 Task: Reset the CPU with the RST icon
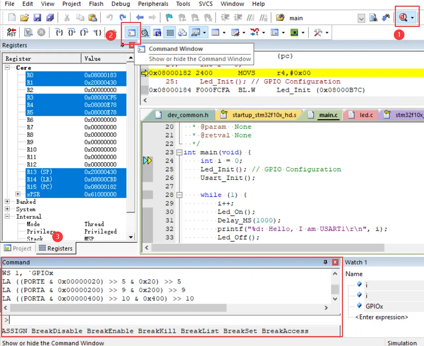(11, 33)
